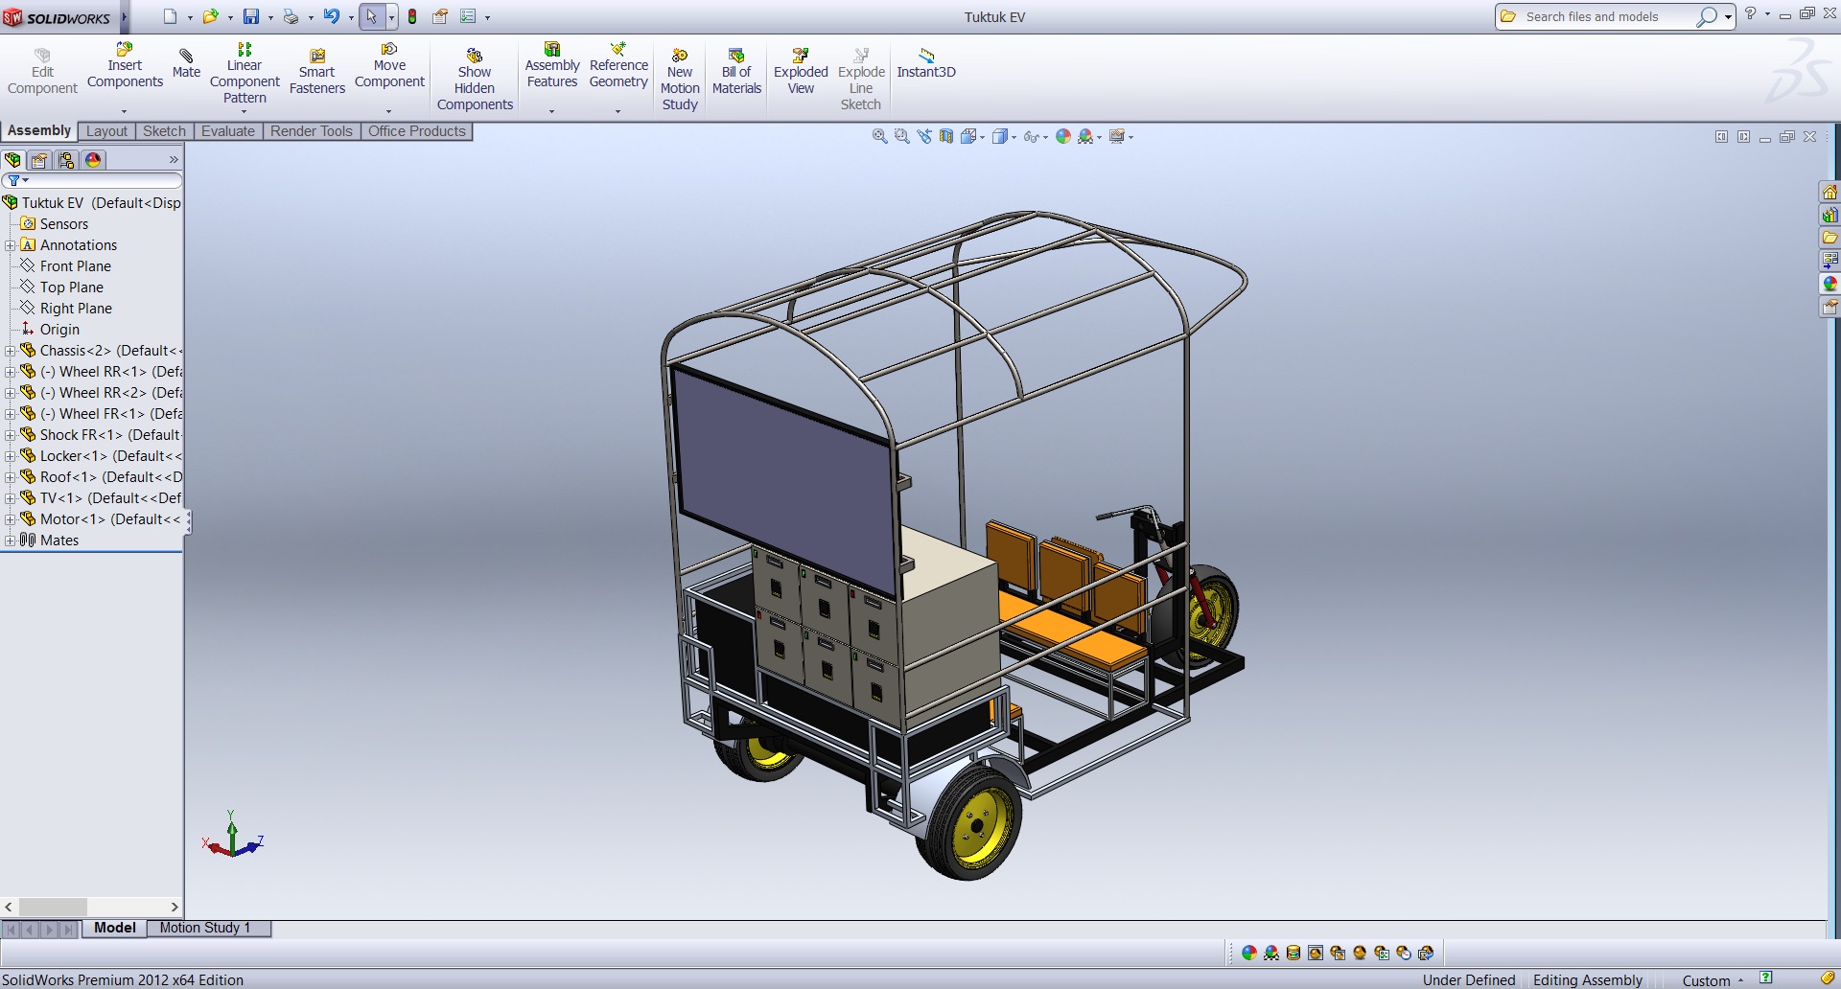Click the Edit Component tool

[x=42, y=71]
